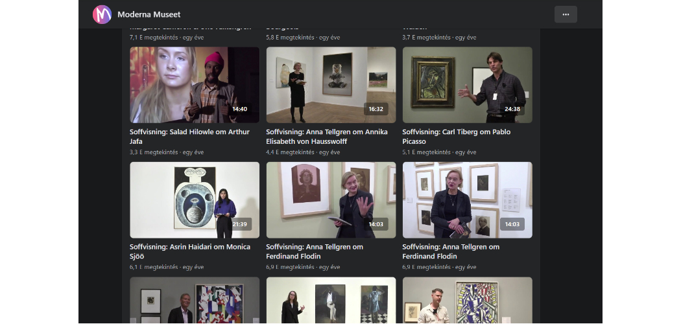Click the 21:39 duration badge
This screenshot has width=681, height=324.
(x=239, y=224)
